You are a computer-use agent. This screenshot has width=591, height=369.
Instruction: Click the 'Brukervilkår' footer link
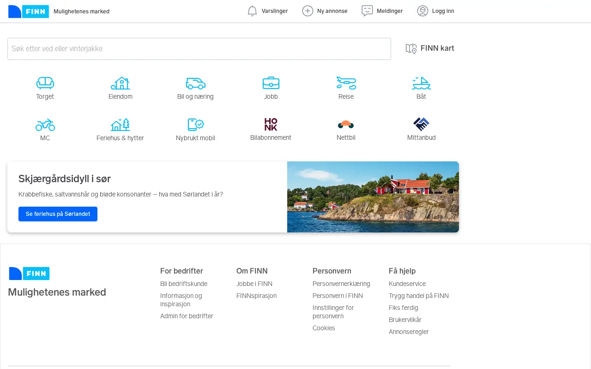[405, 320]
